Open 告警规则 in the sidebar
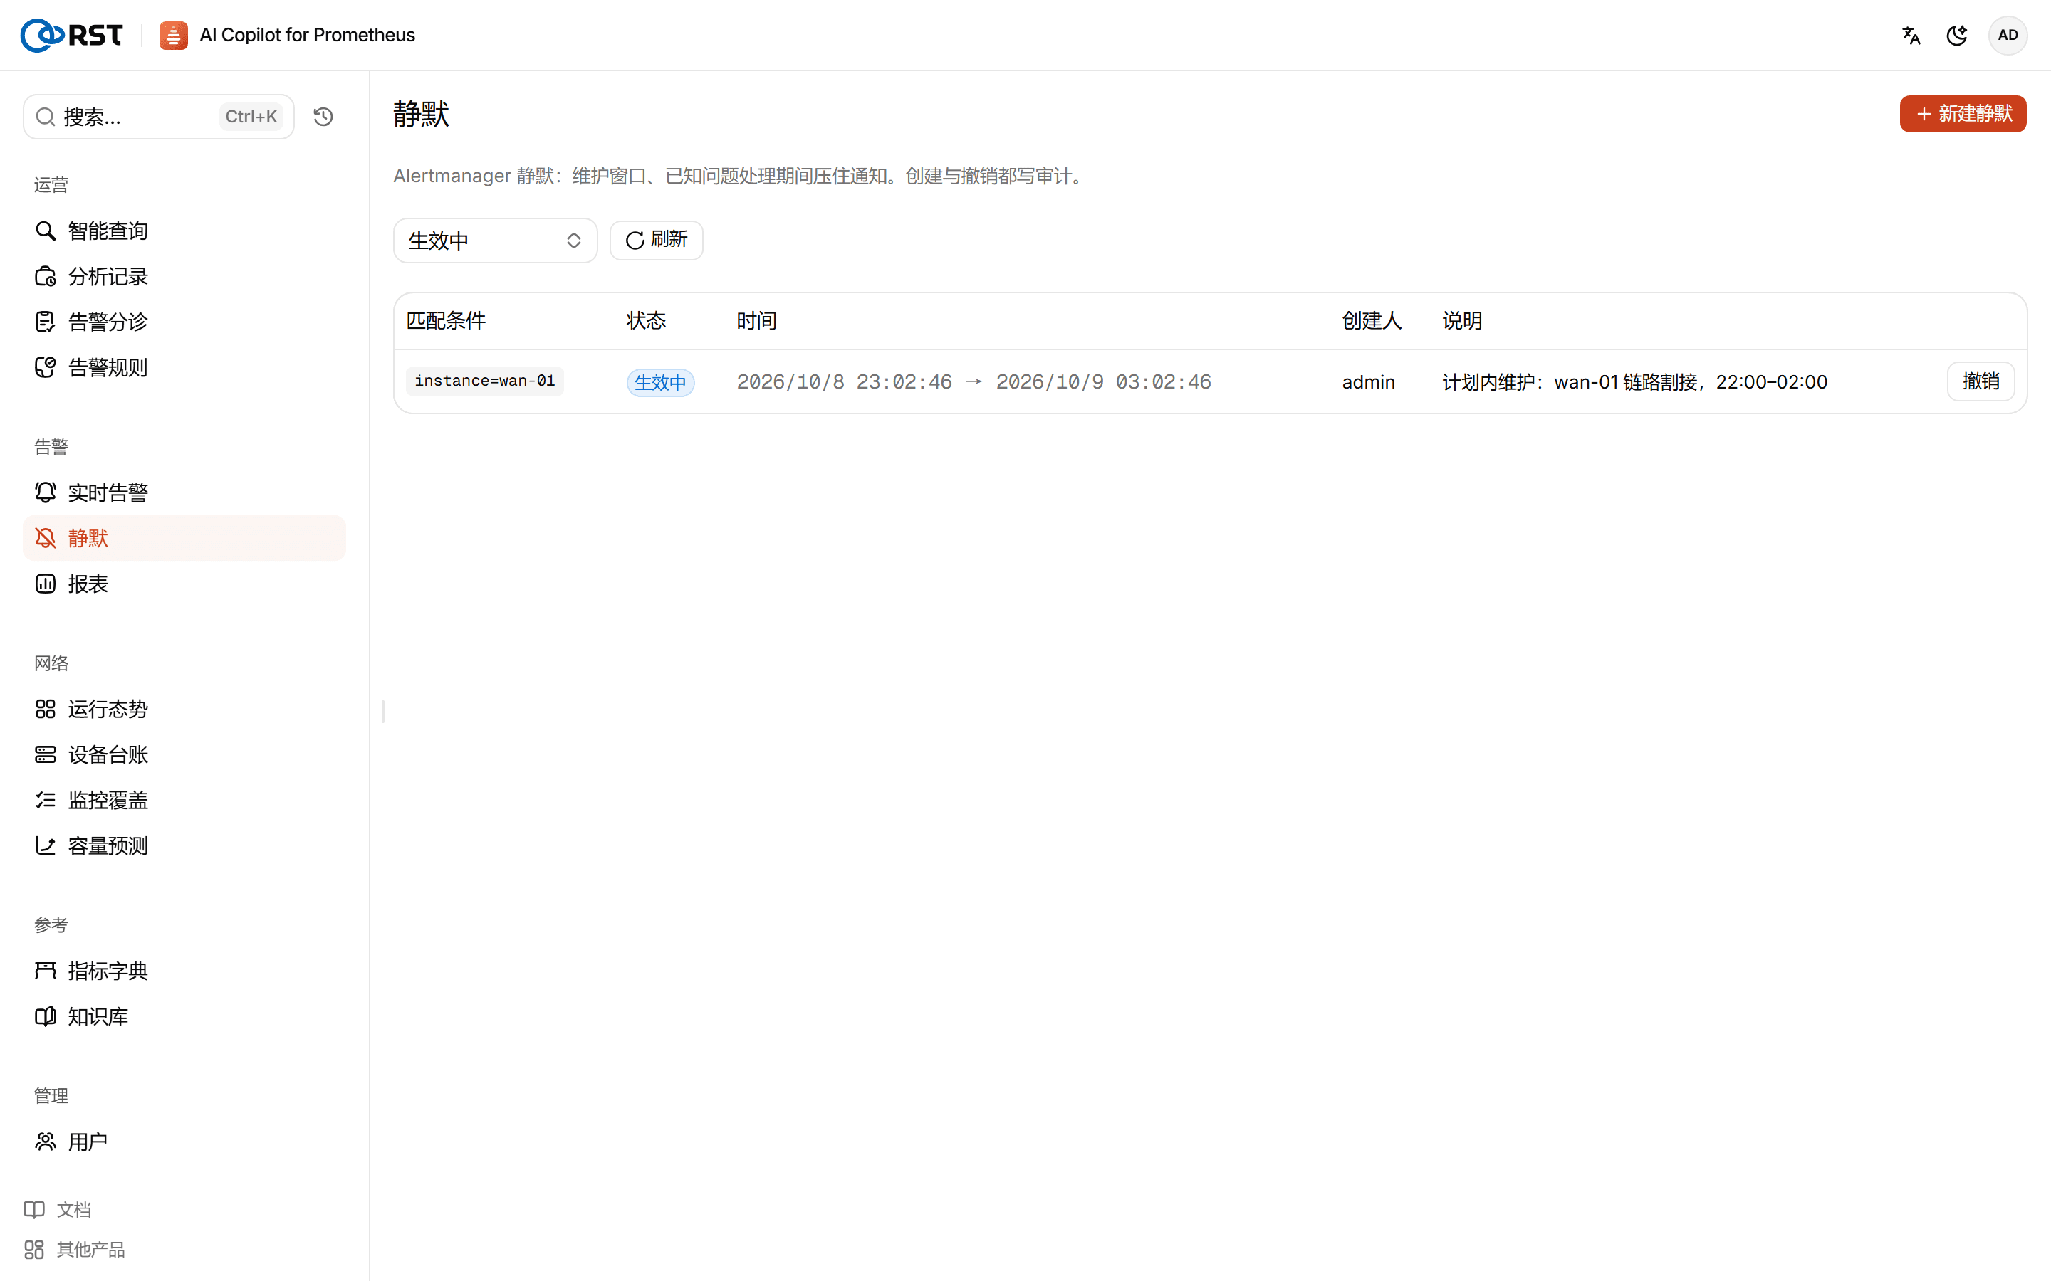Viewport: 2051px width, 1281px height. (184, 367)
